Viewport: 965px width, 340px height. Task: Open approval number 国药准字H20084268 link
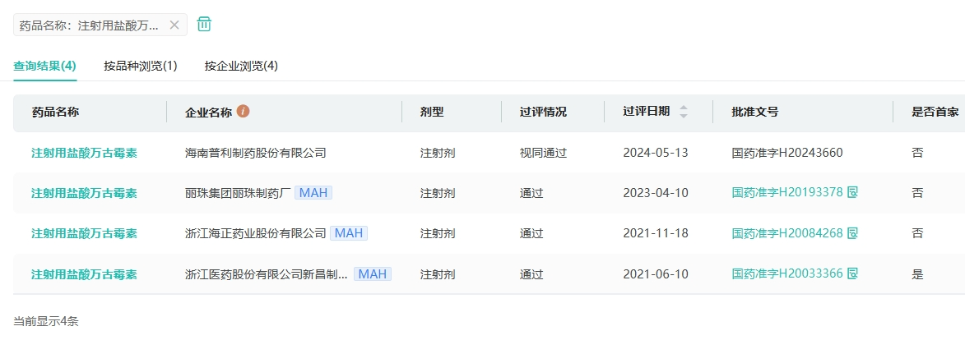click(787, 233)
